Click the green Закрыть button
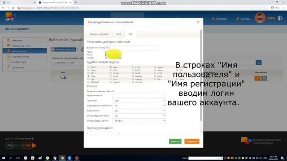The height and width of the screenshot is (161, 287). (x=175, y=141)
